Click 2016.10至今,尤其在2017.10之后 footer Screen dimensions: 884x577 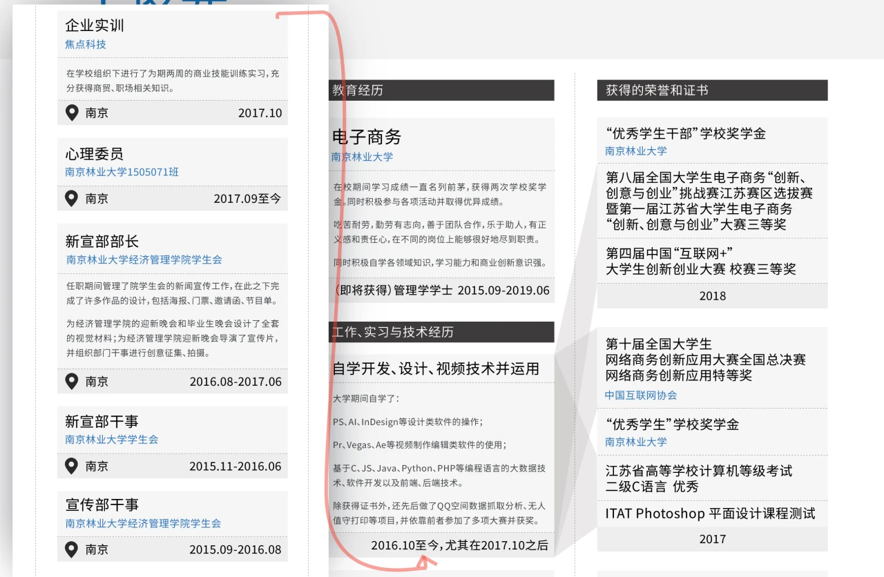[x=459, y=545]
